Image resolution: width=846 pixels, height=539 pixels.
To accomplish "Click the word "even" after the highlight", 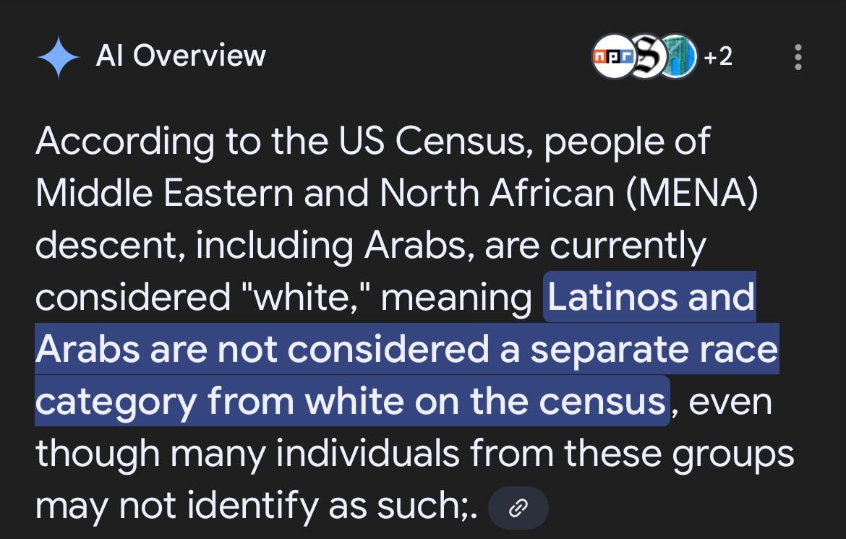I will 730,402.
